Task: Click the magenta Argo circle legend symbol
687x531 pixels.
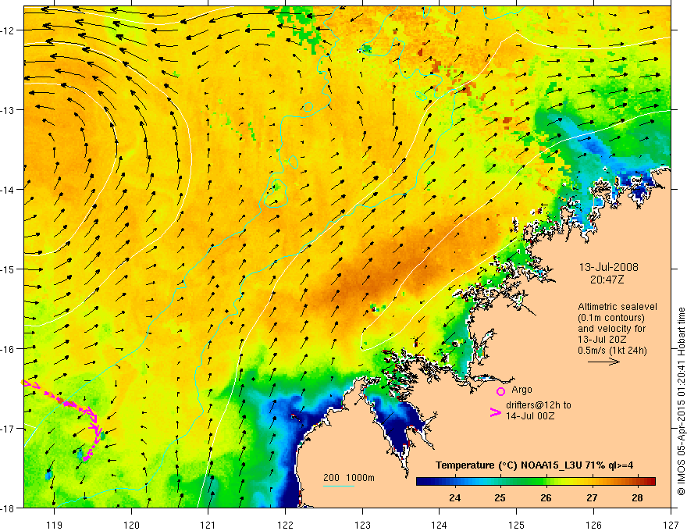Action: click(500, 391)
